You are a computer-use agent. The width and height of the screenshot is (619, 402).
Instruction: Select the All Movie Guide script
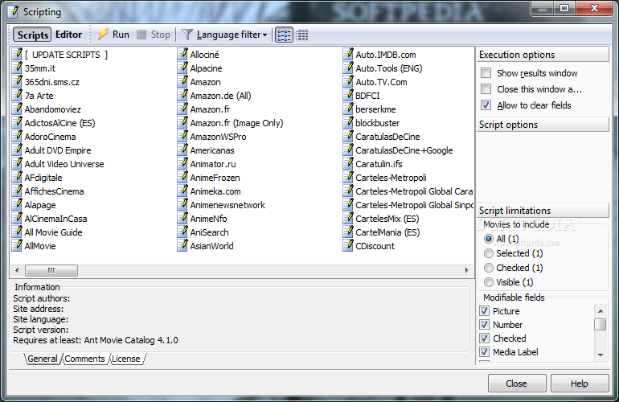[x=53, y=232]
